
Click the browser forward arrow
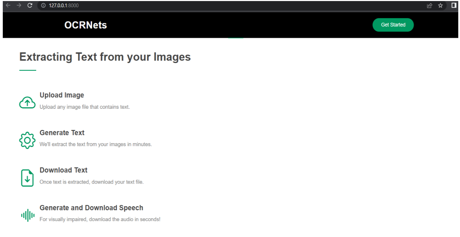[x=19, y=6]
